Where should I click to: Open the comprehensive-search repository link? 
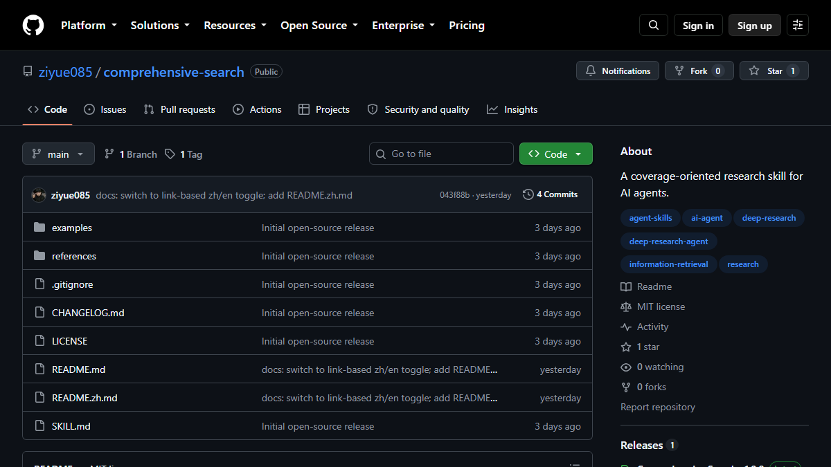click(x=174, y=72)
